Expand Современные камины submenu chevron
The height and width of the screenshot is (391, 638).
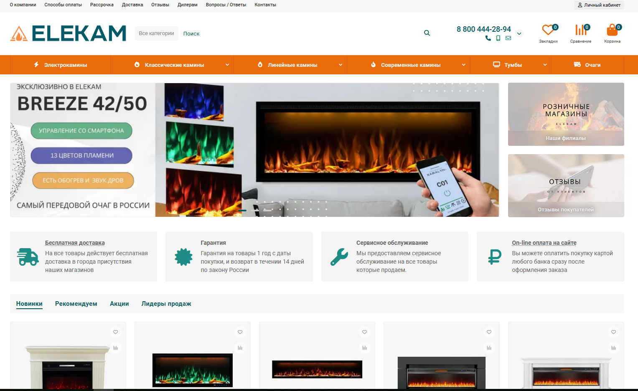(464, 65)
